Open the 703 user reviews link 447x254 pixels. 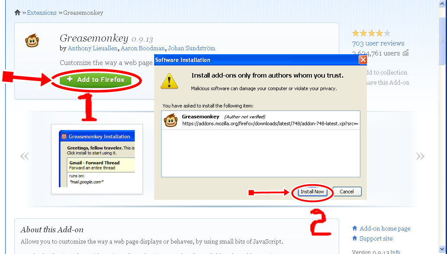[378, 43]
